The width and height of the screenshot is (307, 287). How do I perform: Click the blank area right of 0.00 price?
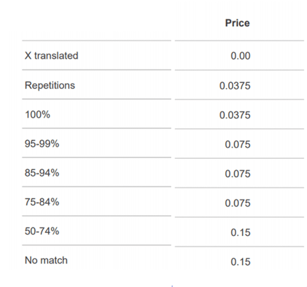278,56
